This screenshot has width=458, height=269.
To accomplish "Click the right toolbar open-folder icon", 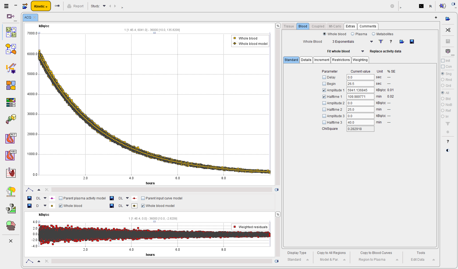I will [x=448, y=19].
